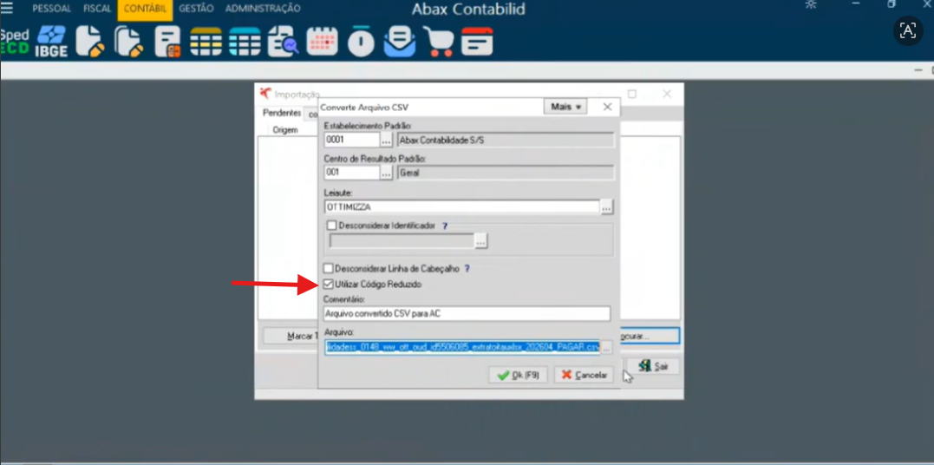Open the shopping cart icon

[439, 42]
